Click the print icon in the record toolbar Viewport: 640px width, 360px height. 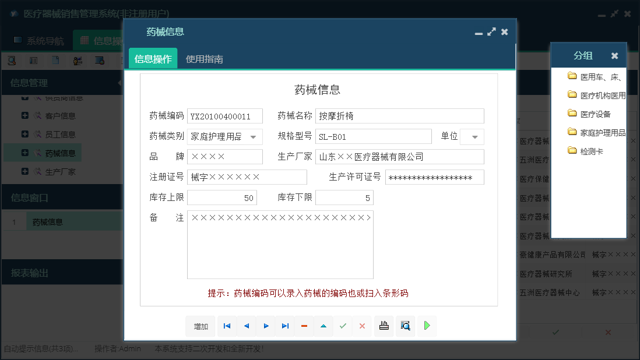coord(384,326)
